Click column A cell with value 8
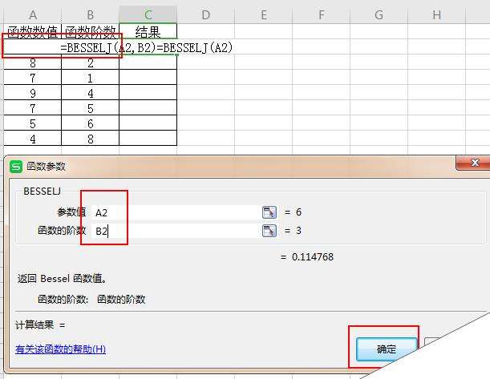490x379 pixels. 33,63
